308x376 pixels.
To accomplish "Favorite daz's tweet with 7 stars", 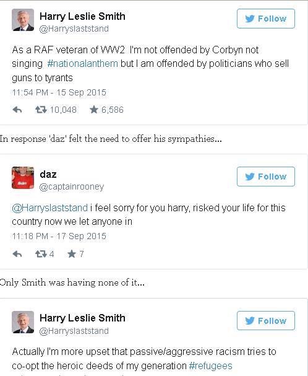I will [x=72, y=253].
